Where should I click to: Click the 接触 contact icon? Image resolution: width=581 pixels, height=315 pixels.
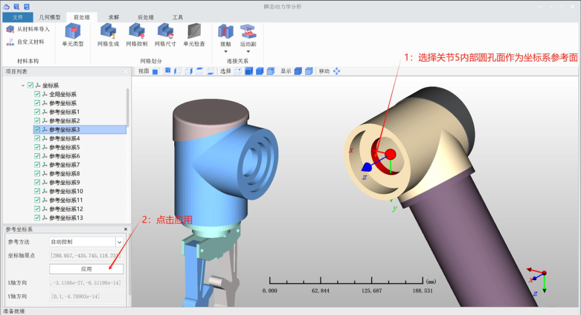(x=225, y=32)
